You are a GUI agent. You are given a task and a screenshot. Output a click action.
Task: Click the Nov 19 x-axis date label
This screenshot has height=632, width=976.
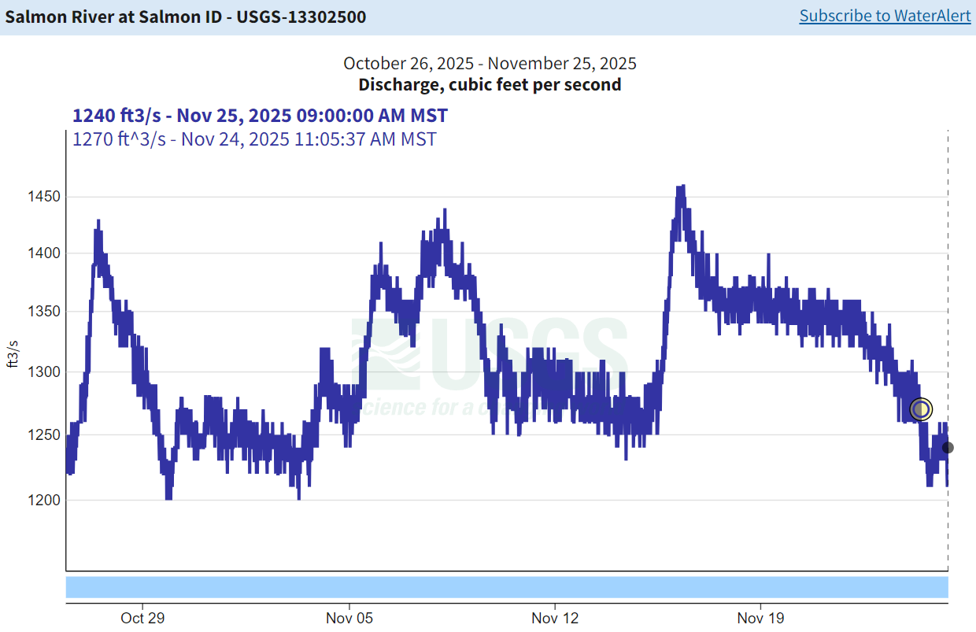(x=760, y=618)
